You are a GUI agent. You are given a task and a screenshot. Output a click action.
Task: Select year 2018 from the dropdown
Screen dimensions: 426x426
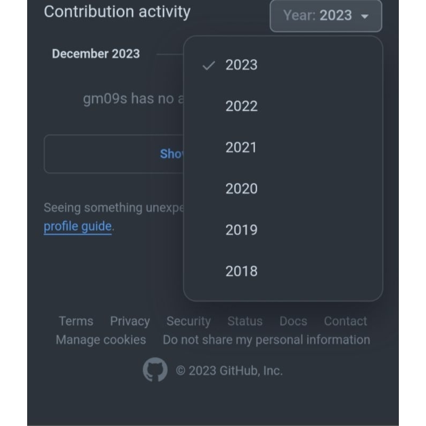tap(242, 271)
